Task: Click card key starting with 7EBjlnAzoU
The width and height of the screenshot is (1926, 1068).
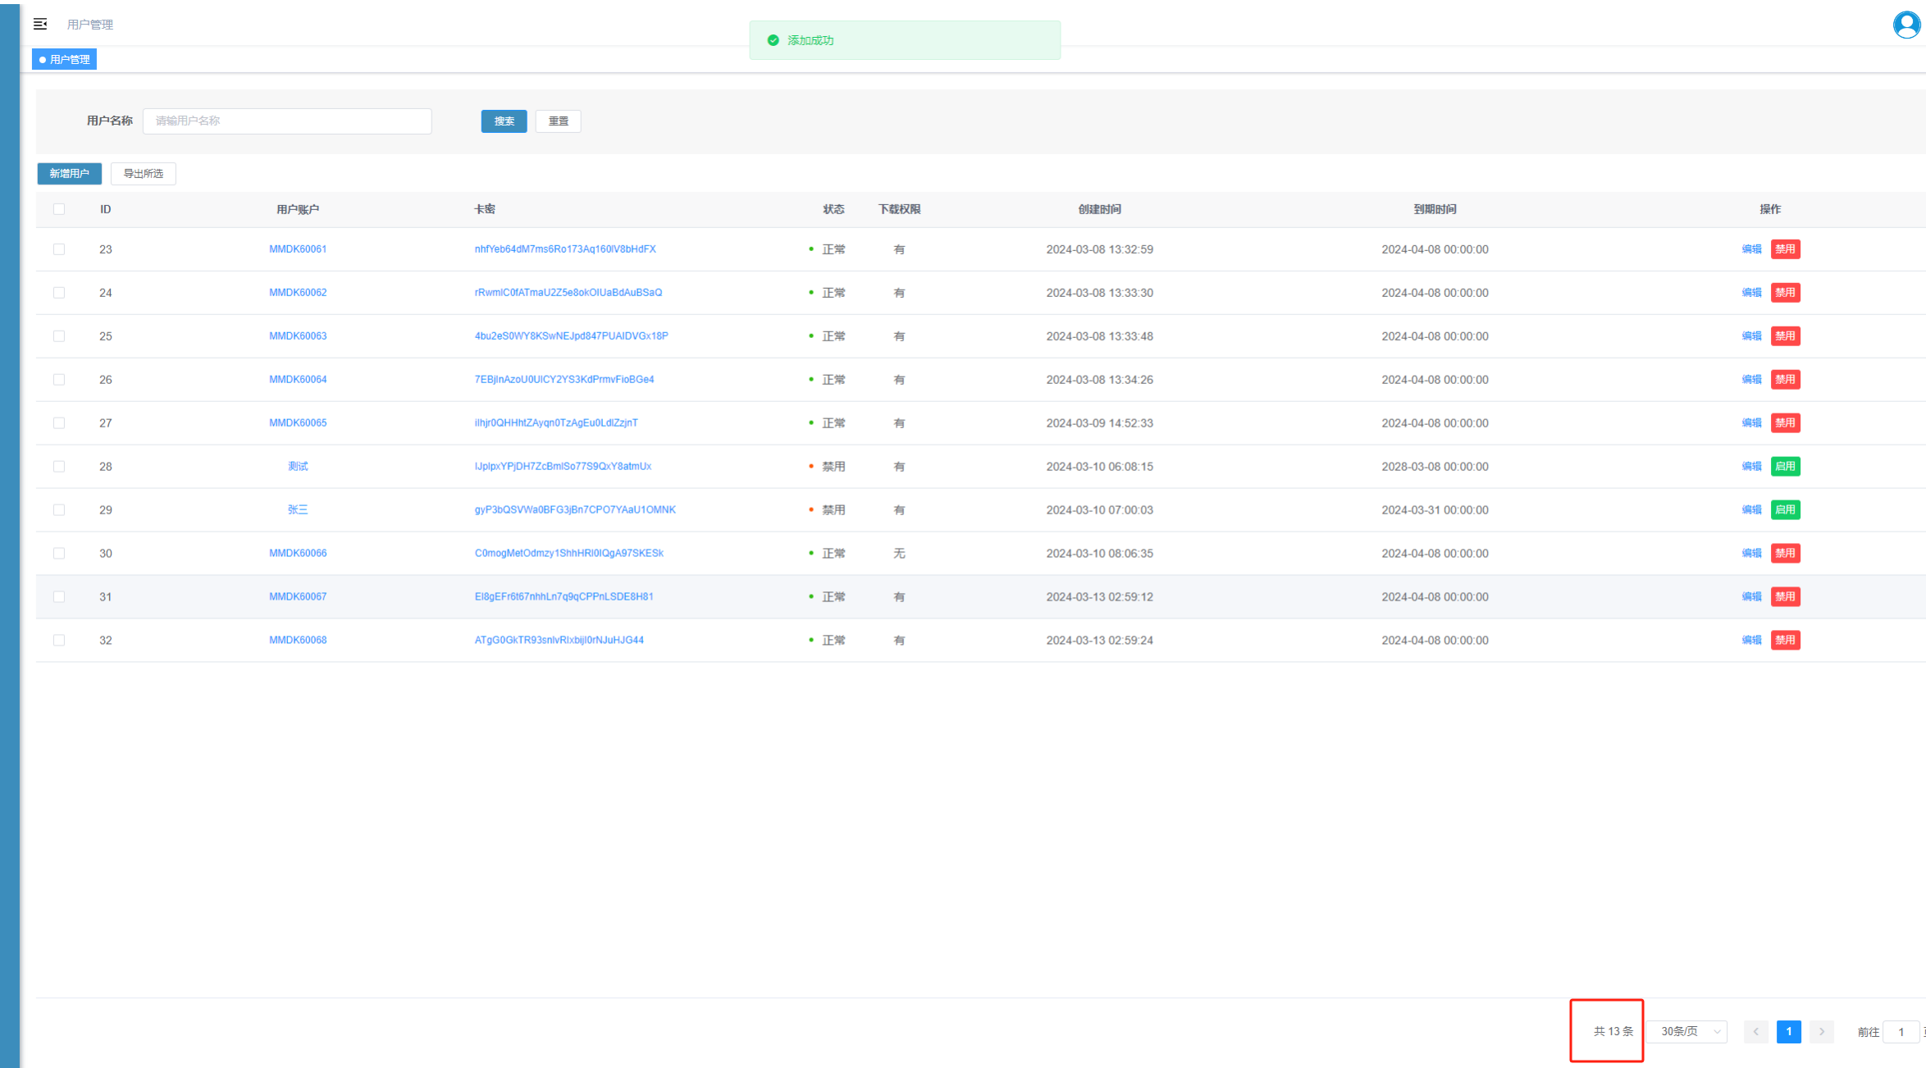Action: coord(564,380)
